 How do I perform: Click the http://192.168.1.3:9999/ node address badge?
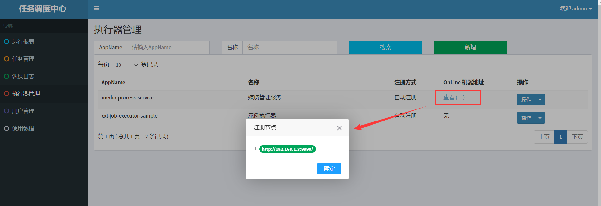click(x=287, y=149)
